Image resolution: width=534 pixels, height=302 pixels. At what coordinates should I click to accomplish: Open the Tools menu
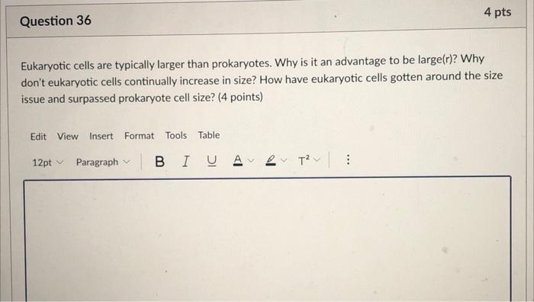pyautogui.click(x=176, y=135)
